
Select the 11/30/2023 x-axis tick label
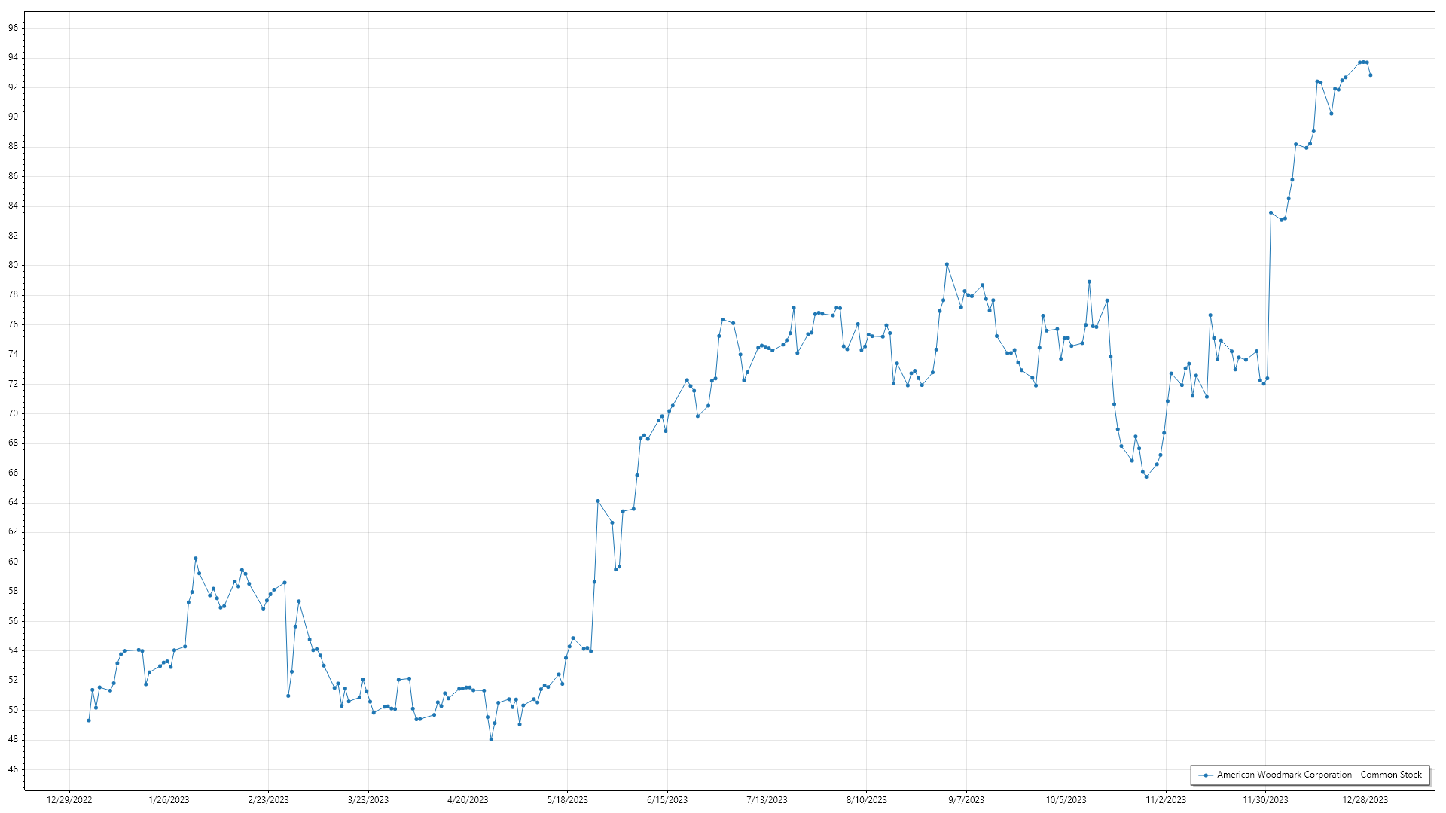1265,800
